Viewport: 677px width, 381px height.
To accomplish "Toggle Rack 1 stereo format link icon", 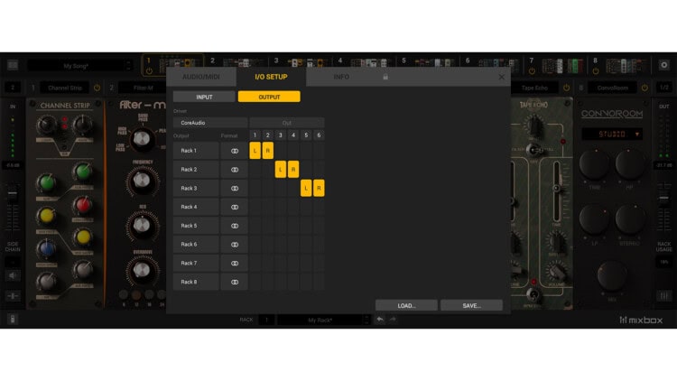I will pos(235,151).
